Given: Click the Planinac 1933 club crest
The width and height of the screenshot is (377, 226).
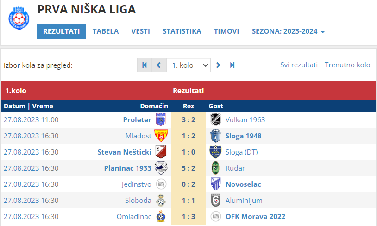Looking at the screenshot, I should [161, 168].
